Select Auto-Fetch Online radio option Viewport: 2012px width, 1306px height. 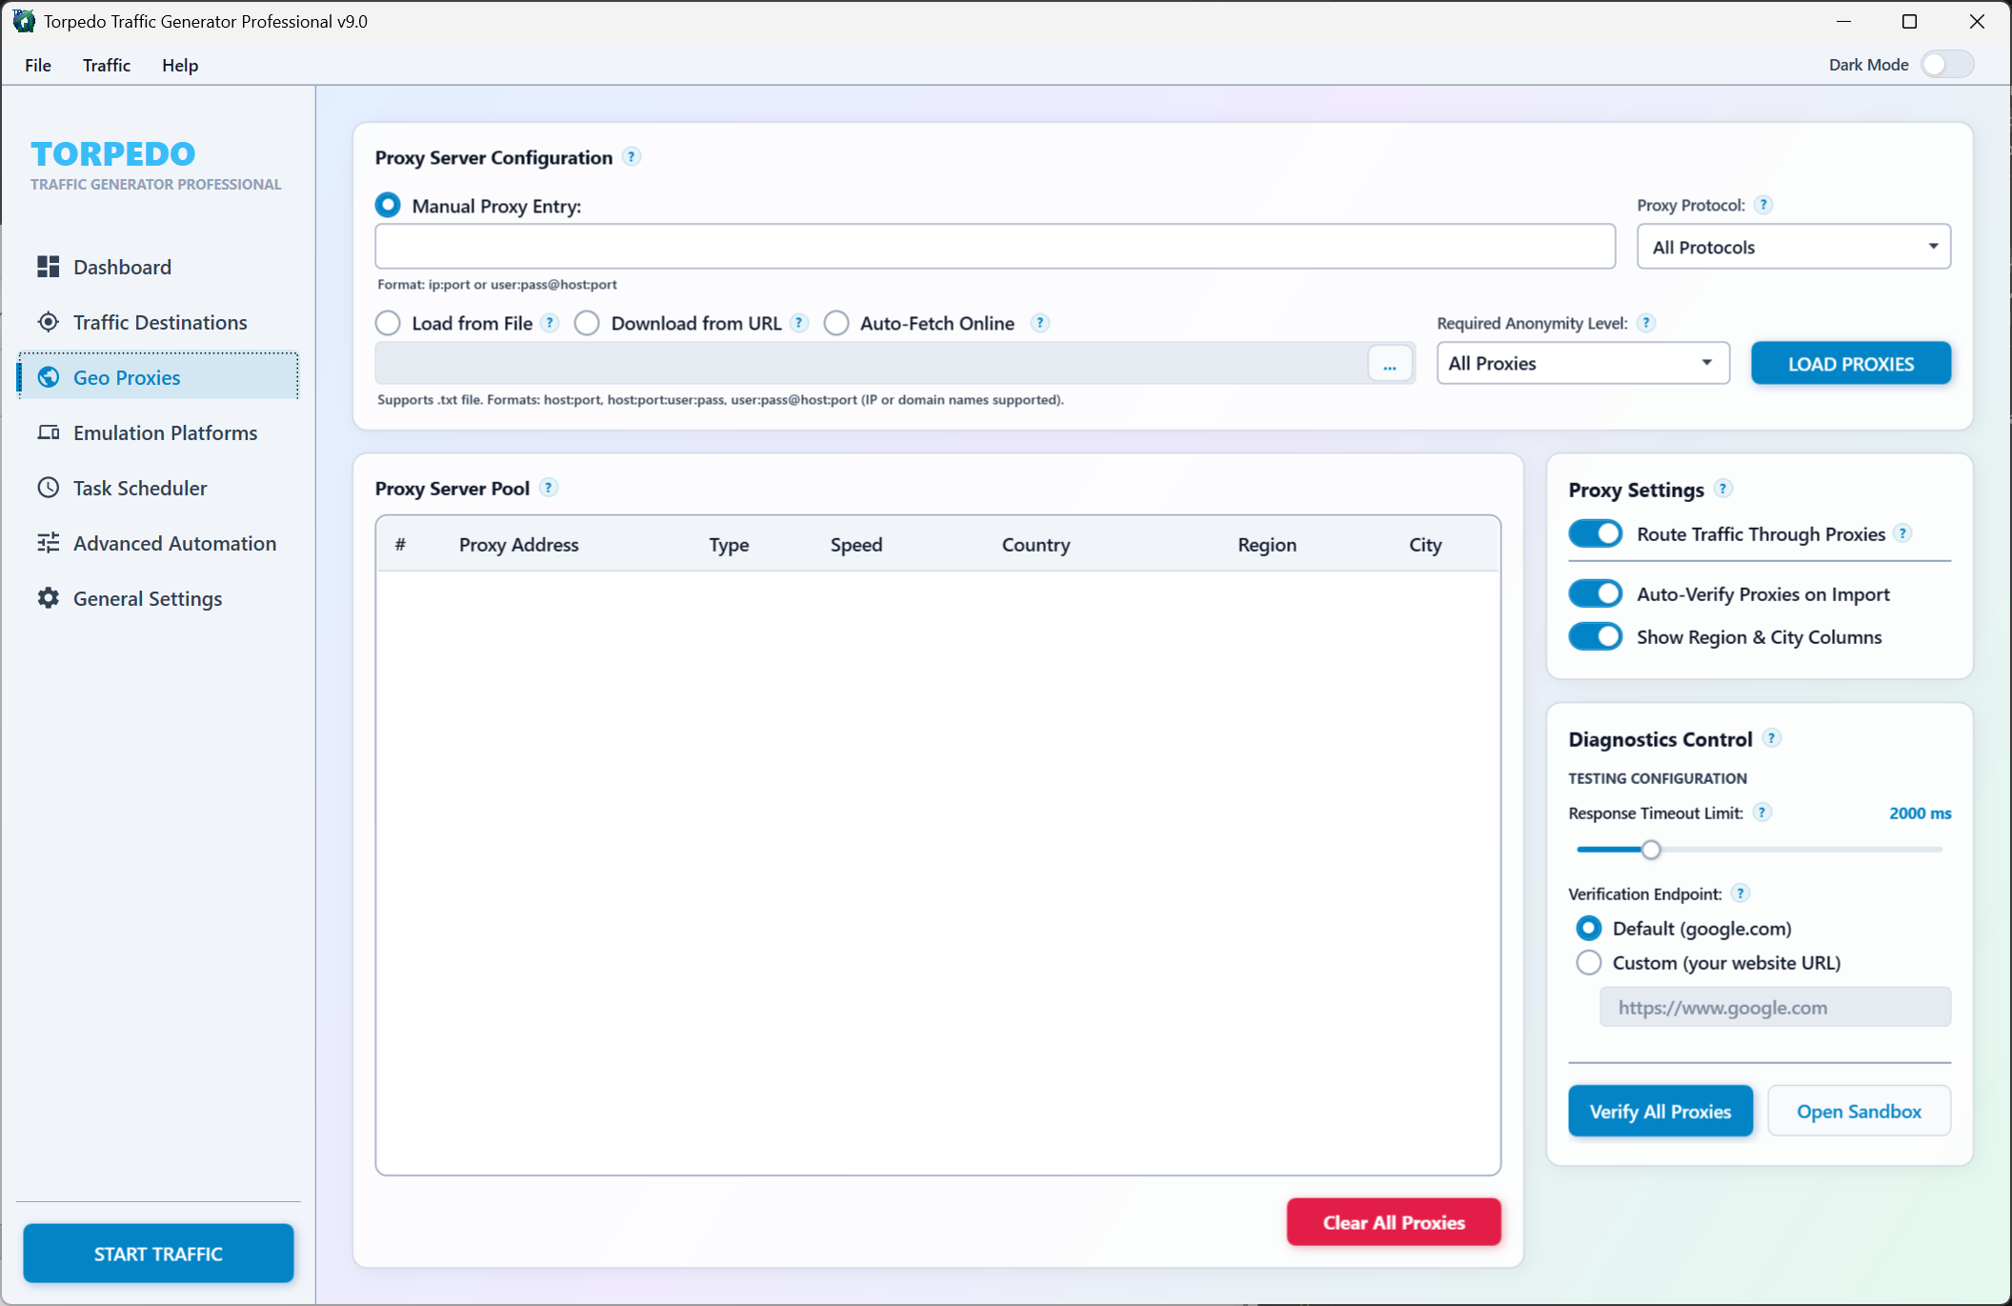pos(836,323)
